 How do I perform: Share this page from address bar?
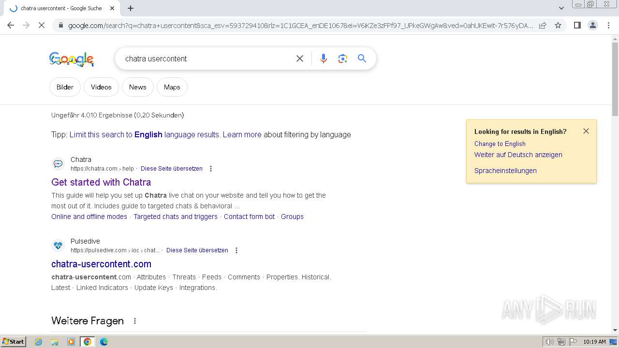click(x=543, y=25)
